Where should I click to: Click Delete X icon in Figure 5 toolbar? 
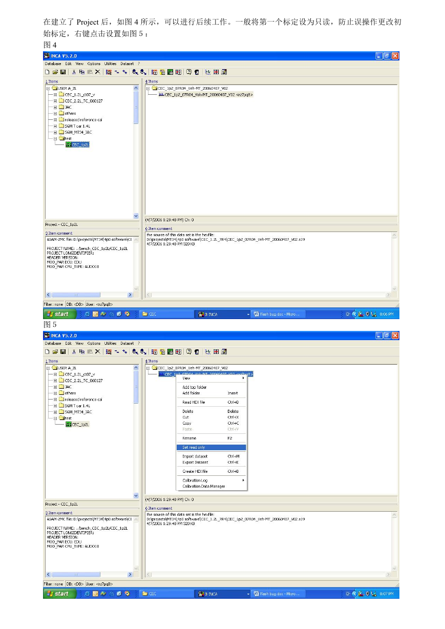[x=97, y=351]
